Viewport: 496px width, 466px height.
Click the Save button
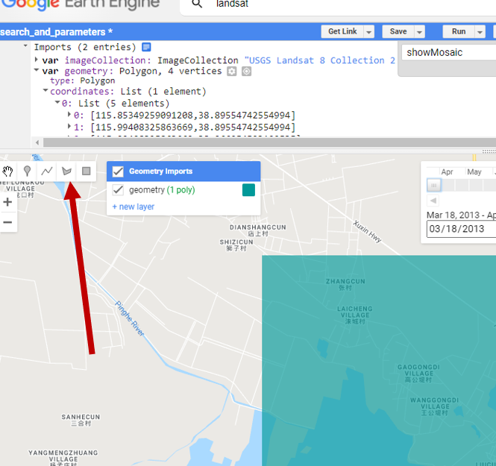[x=398, y=31]
